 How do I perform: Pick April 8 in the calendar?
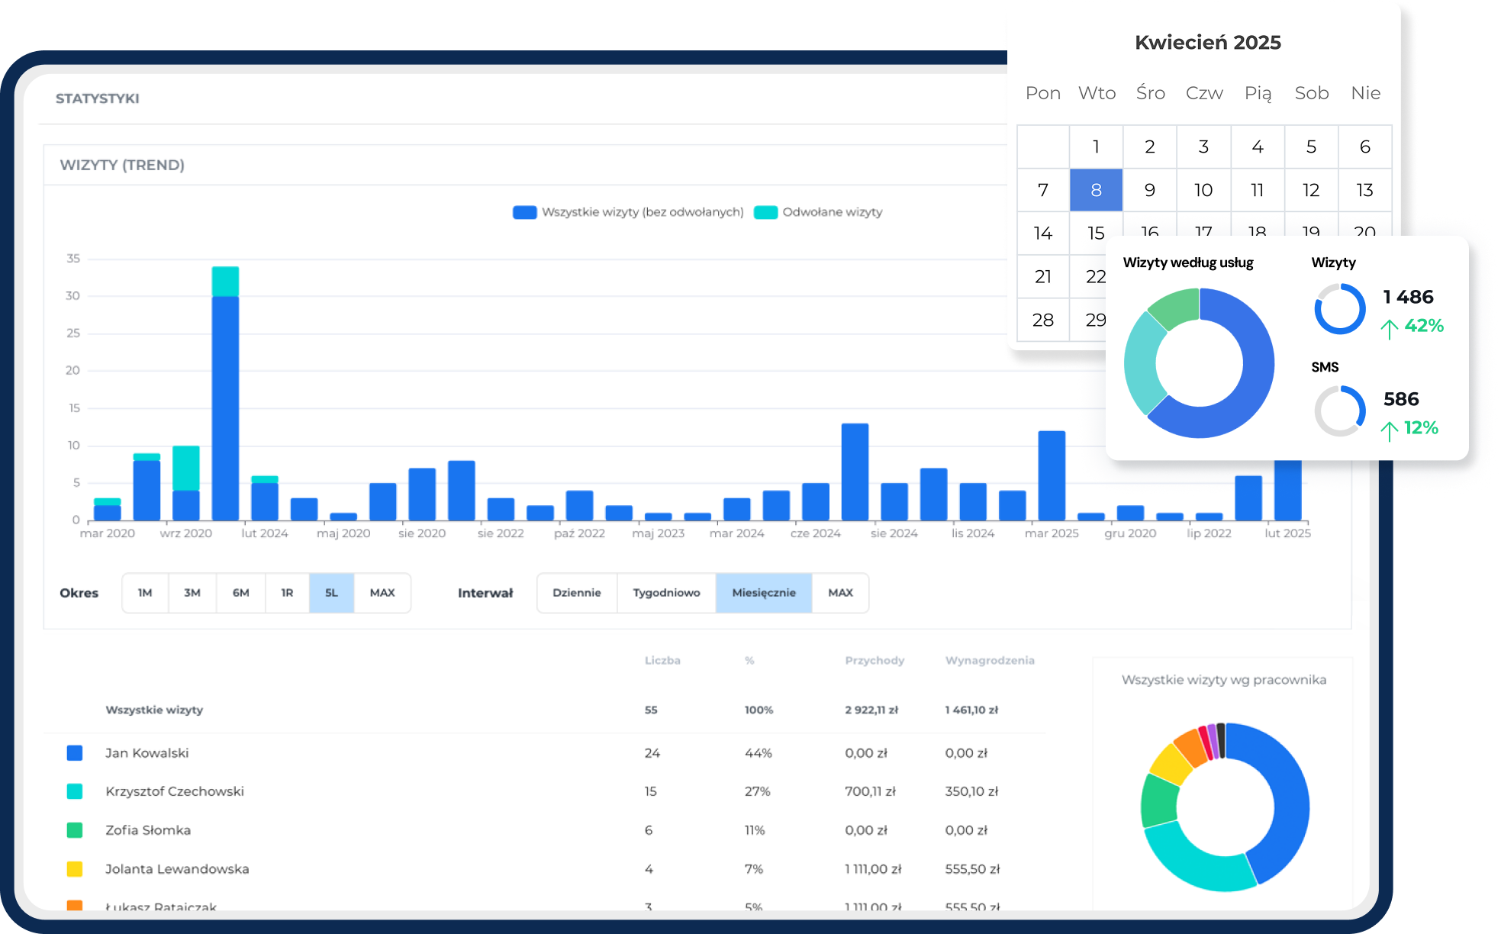tap(1096, 190)
